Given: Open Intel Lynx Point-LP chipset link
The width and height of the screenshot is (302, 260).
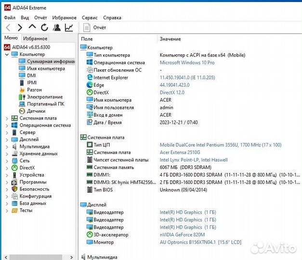Looking at the screenshot, I should pyautogui.click(x=194, y=160).
